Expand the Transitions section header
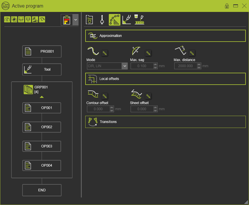The width and height of the screenshot is (249, 205). pos(165,122)
